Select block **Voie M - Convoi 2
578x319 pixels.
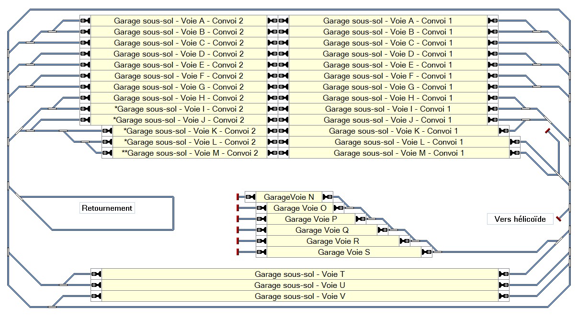(x=190, y=153)
